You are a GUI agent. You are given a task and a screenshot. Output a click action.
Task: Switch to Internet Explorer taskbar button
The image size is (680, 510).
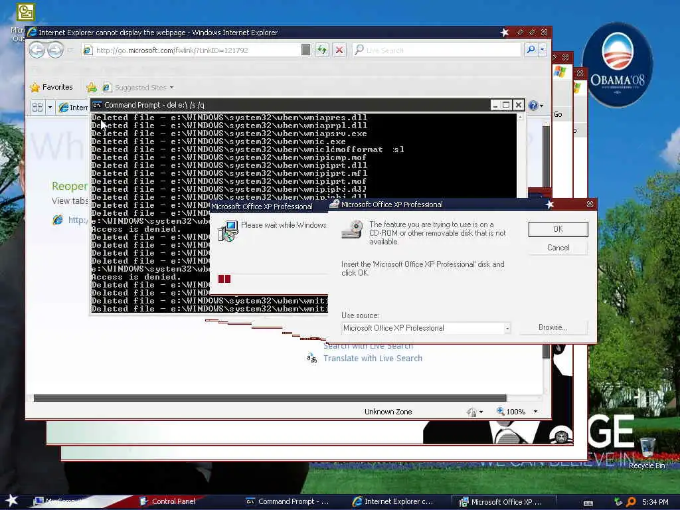[x=394, y=501]
